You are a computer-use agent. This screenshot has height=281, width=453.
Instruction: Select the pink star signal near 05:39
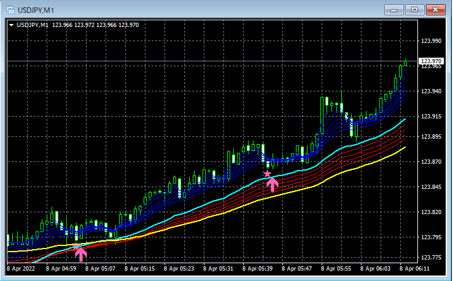pos(267,174)
